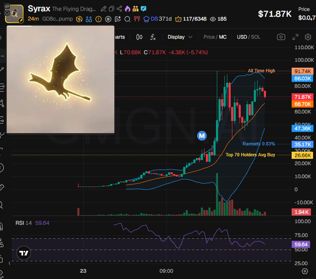Open the fx indicators menu
This screenshot has width=316, height=279.
[153, 37]
